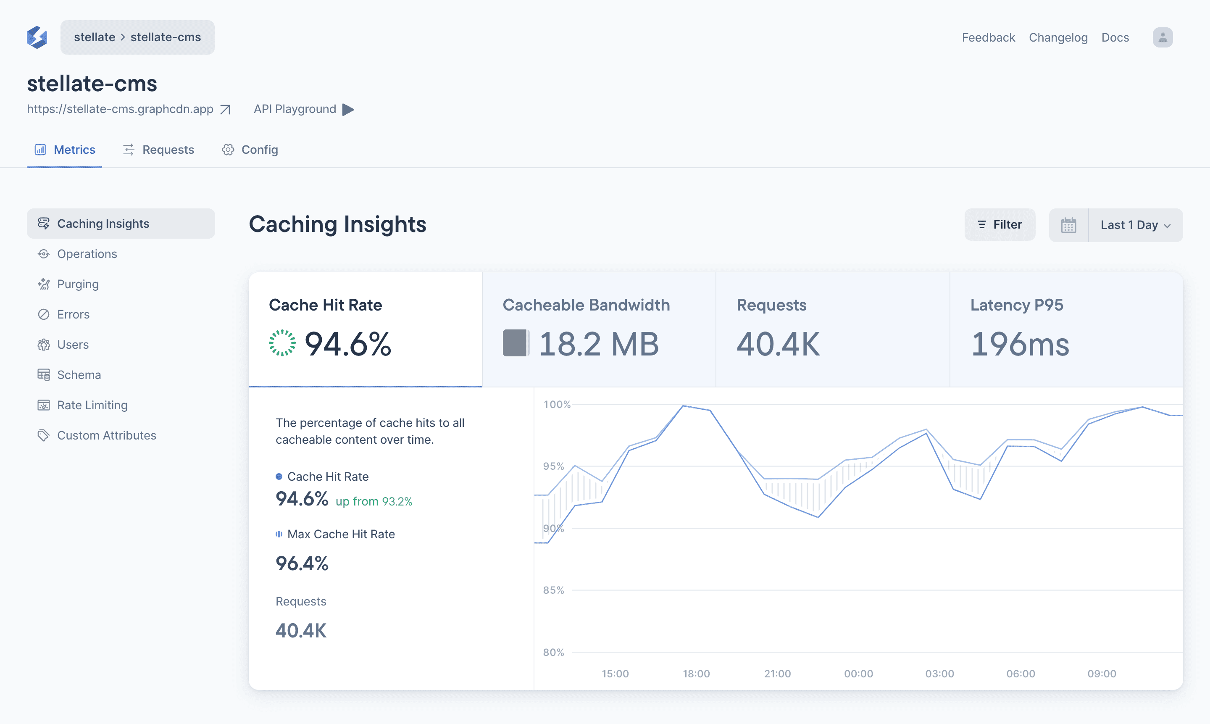The height and width of the screenshot is (724, 1210).
Task: Expand the Last 1 Day dropdown
Action: click(1135, 225)
